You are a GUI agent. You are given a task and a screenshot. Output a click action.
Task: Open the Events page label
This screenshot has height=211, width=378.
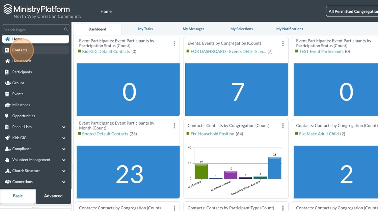coord(18,94)
